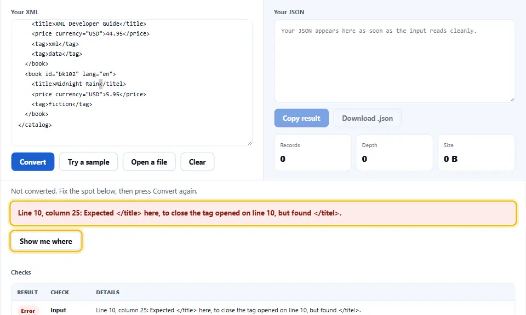Image resolution: width=526 pixels, height=315 pixels.
Task: Click inside the Your JSON output area
Action: point(395,61)
